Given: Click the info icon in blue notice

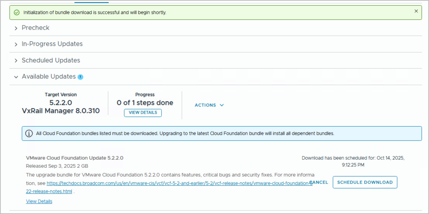Looking at the screenshot, I should tap(29, 133).
